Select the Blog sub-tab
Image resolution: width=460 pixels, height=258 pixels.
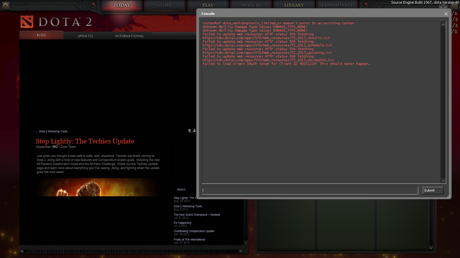point(41,35)
